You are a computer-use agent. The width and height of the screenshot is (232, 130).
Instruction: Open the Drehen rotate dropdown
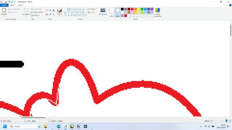pos(35,15)
